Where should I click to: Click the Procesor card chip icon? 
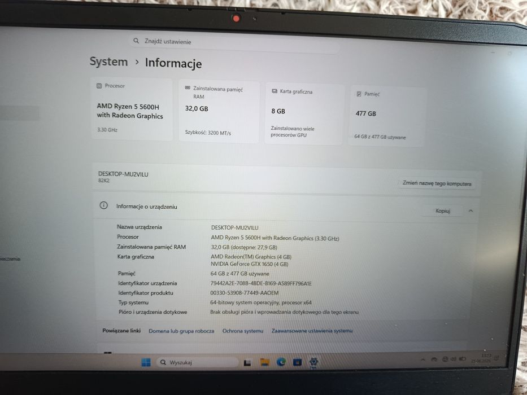pyautogui.click(x=99, y=86)
